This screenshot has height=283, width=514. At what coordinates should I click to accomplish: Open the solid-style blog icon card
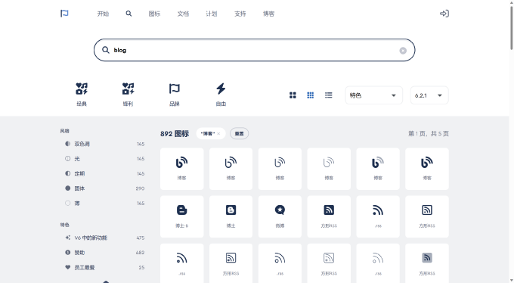click(182, 169)
